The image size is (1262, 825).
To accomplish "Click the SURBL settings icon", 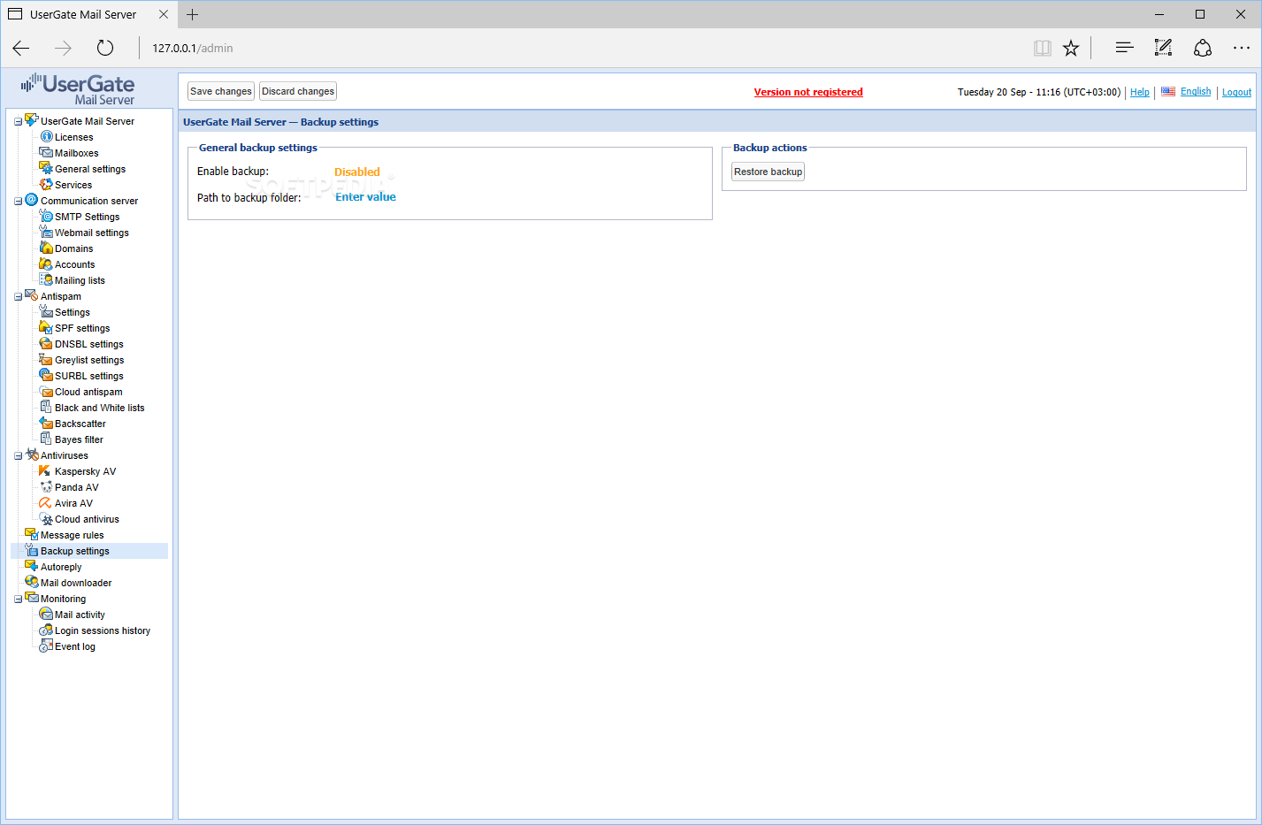I will click(46, 375).
